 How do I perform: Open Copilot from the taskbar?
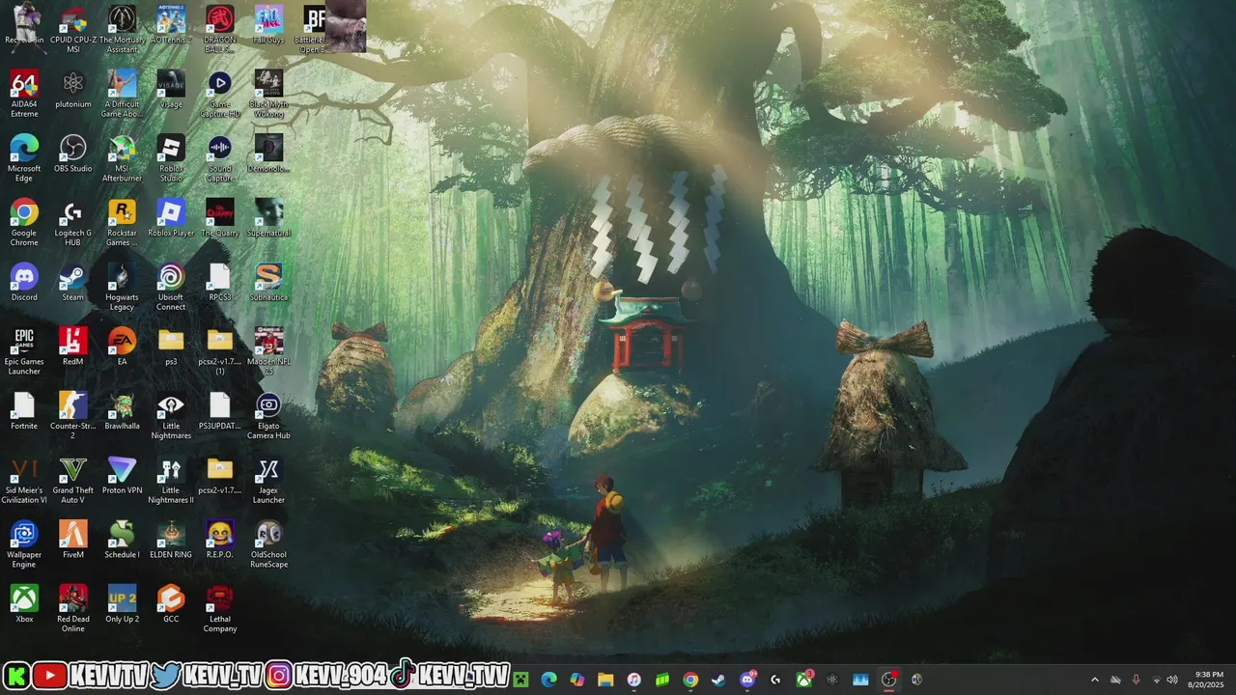click(577, 680)
